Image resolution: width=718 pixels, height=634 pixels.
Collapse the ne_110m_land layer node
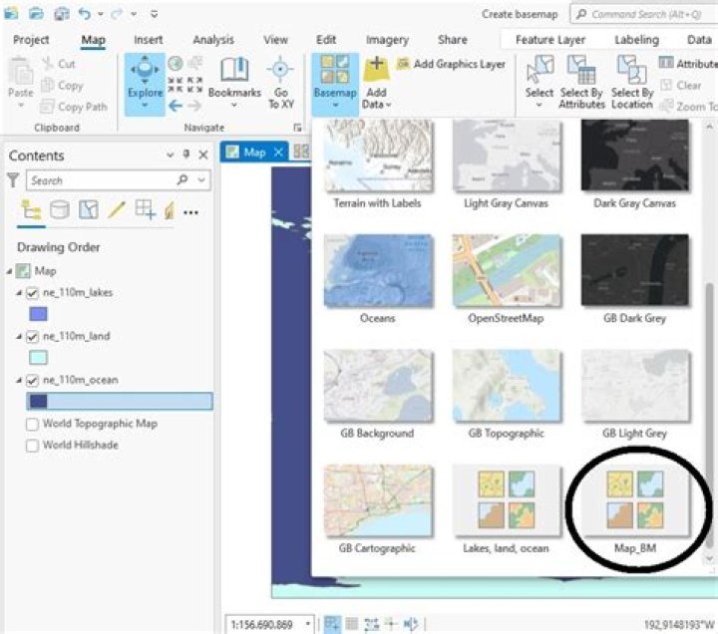point(19,336)
